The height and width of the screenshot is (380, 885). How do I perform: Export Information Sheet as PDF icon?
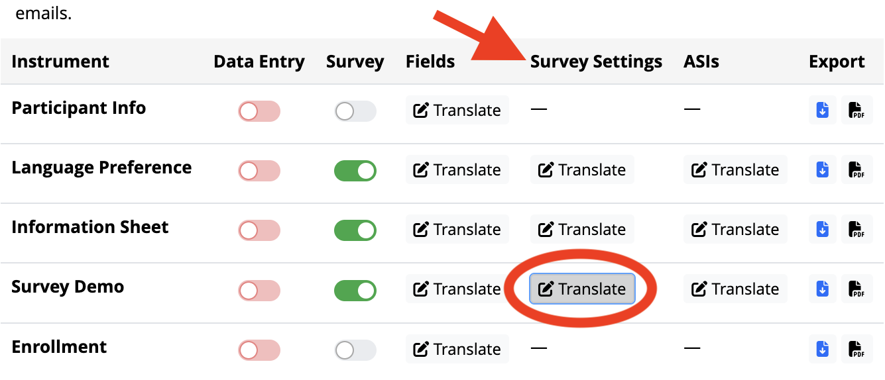[x=857, y=229]
